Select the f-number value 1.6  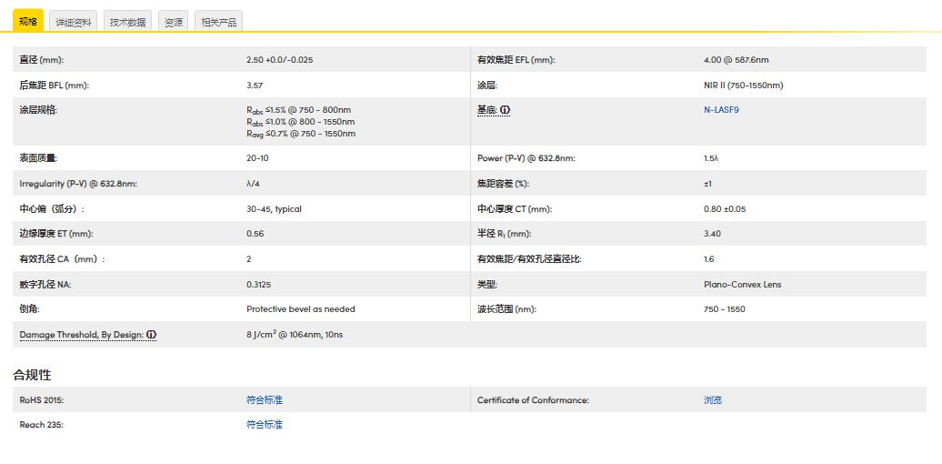tap(709, 259)
